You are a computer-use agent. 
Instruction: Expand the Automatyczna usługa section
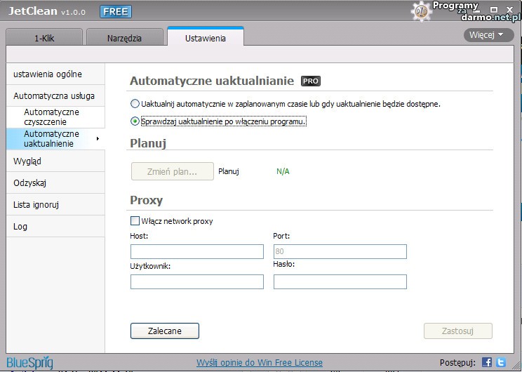[55, 95]
